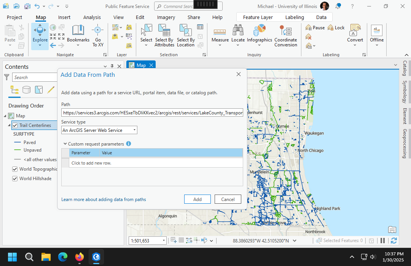Open the Service type dropdown
The width and height of the screenshot is (411, 266).
click(x=99, y=130)
